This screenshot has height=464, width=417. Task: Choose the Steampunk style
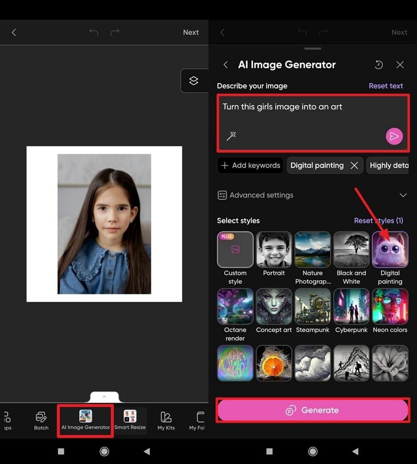(x=313, y=306)
